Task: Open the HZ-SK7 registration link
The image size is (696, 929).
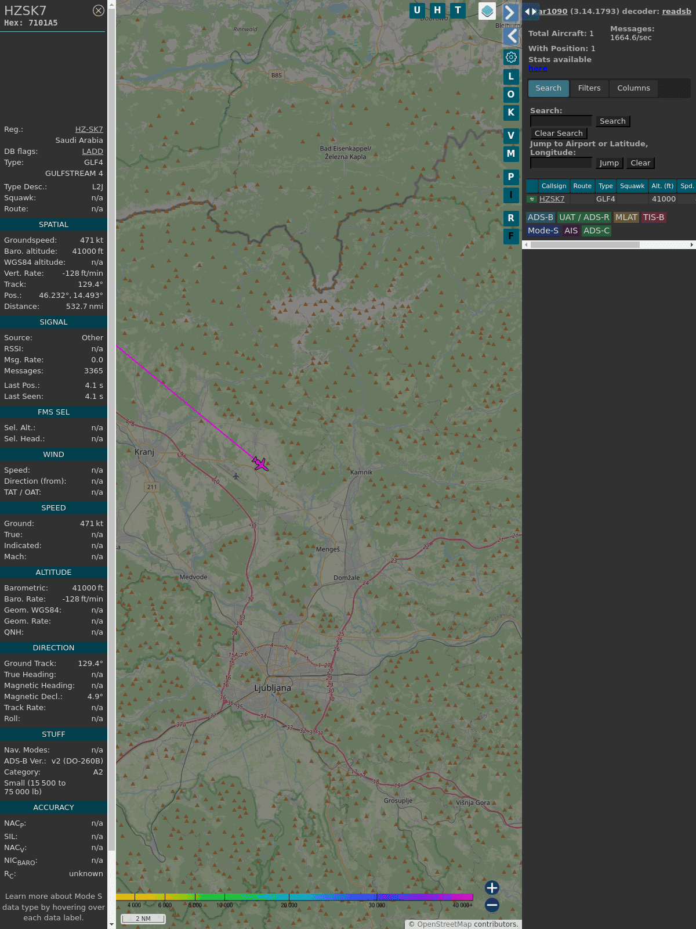Action: 89,129
